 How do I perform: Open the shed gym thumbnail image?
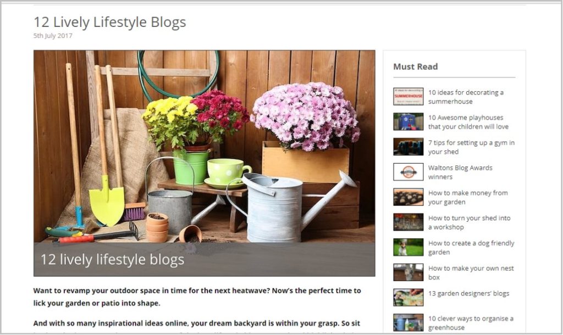409,147
